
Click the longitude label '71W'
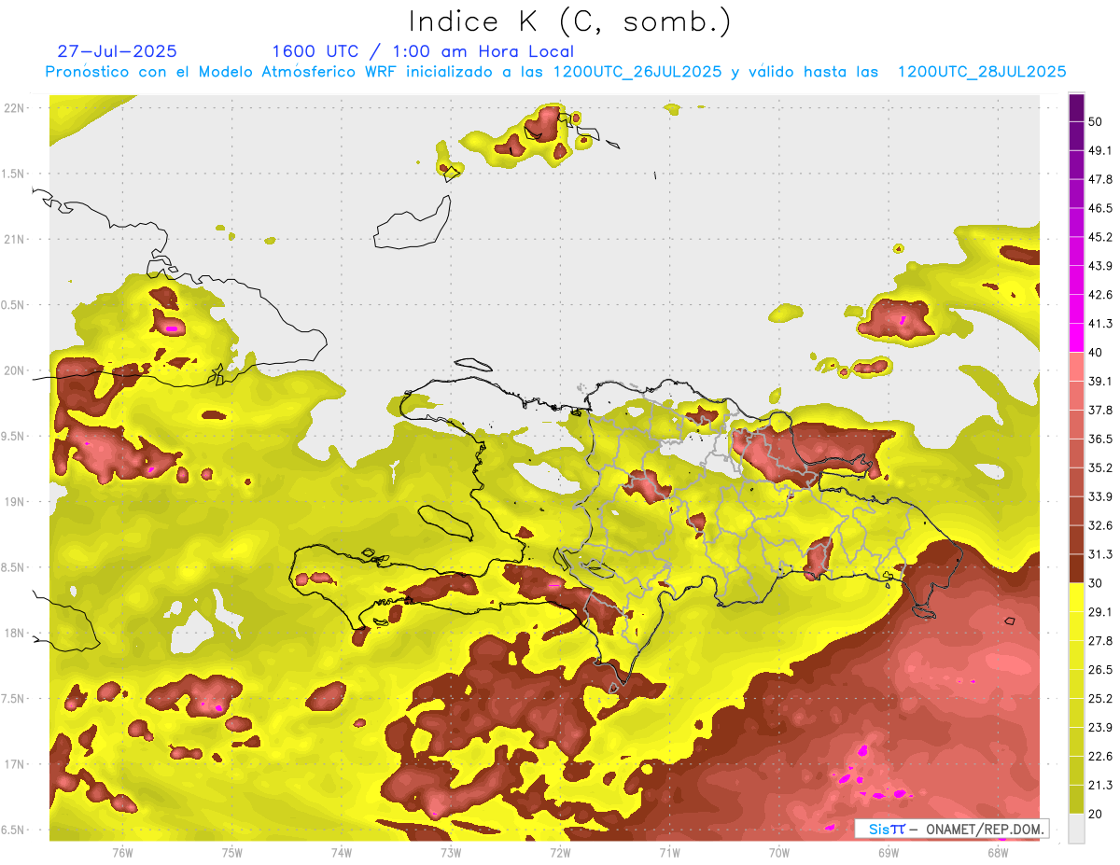(x=669, y=852)
